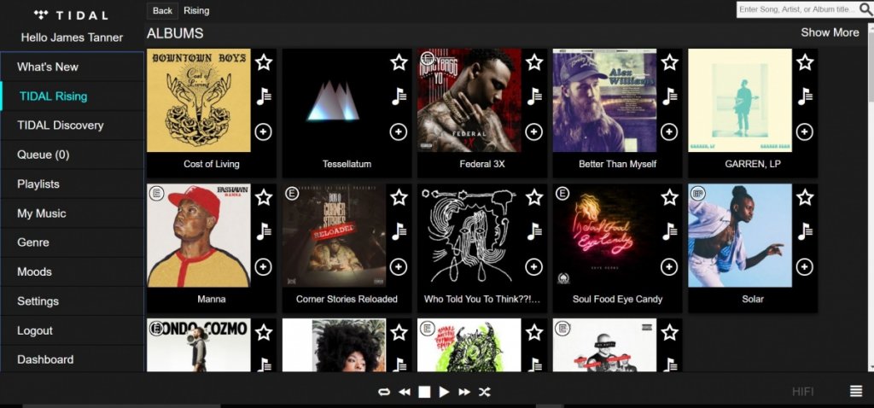Favorite the Better Than Myself album
The height and width of the screenshot is (408, 874).
669,62
